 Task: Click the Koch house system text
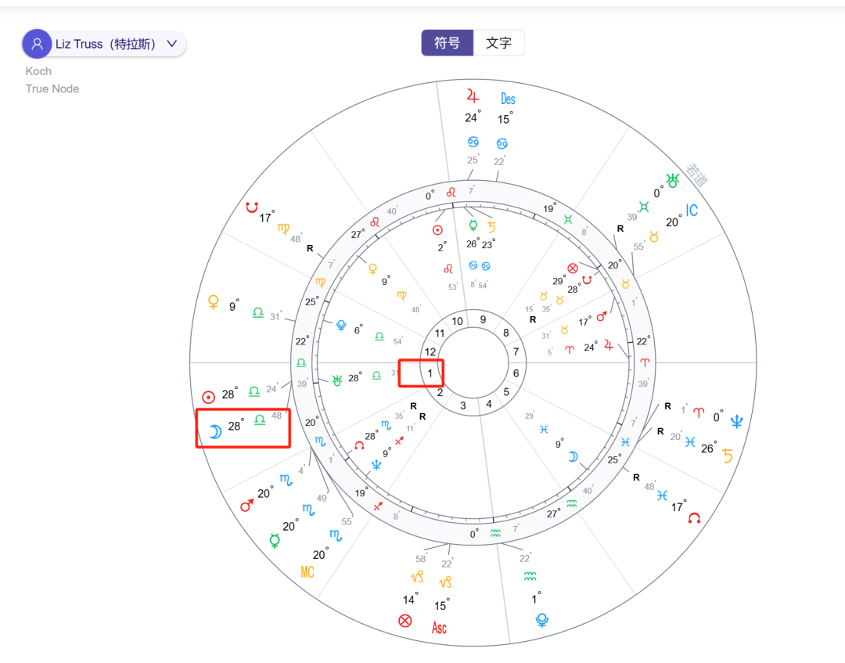click(38, 71)
